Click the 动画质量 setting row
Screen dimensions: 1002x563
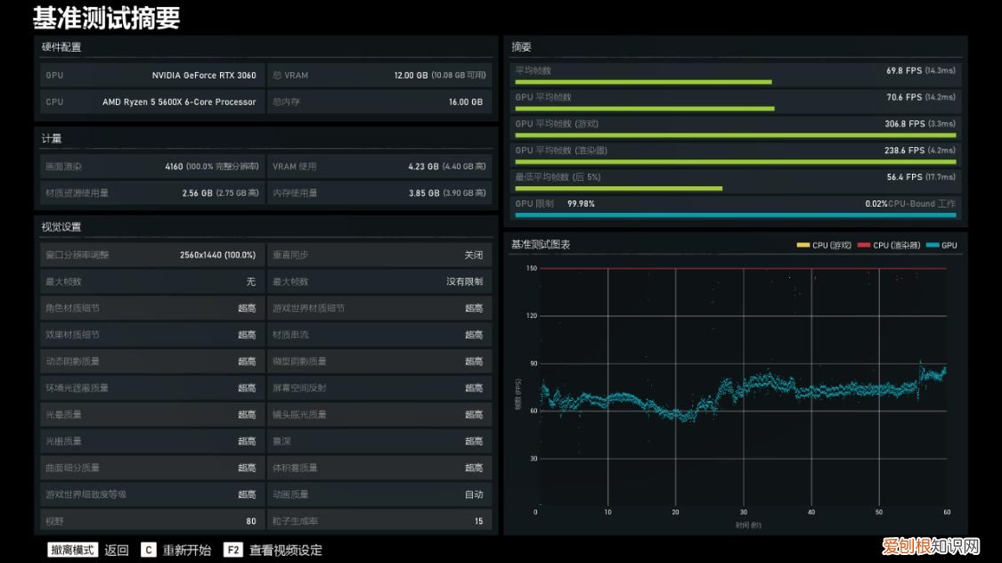pos(379,494)
